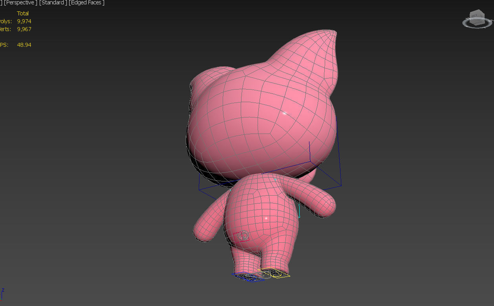Click the Total statistics header

23,13
